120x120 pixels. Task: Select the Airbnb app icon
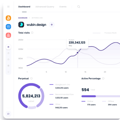click(8, 35)
